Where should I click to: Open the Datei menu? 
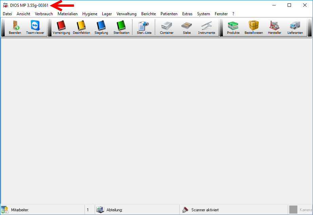[x=7, y=14]
